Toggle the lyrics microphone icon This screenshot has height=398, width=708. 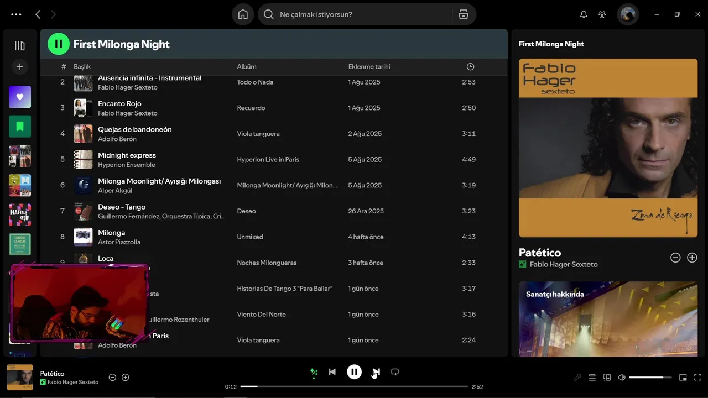coord(577,378)
